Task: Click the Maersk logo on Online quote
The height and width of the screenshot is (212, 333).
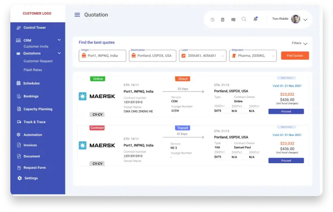Action: 97,96
